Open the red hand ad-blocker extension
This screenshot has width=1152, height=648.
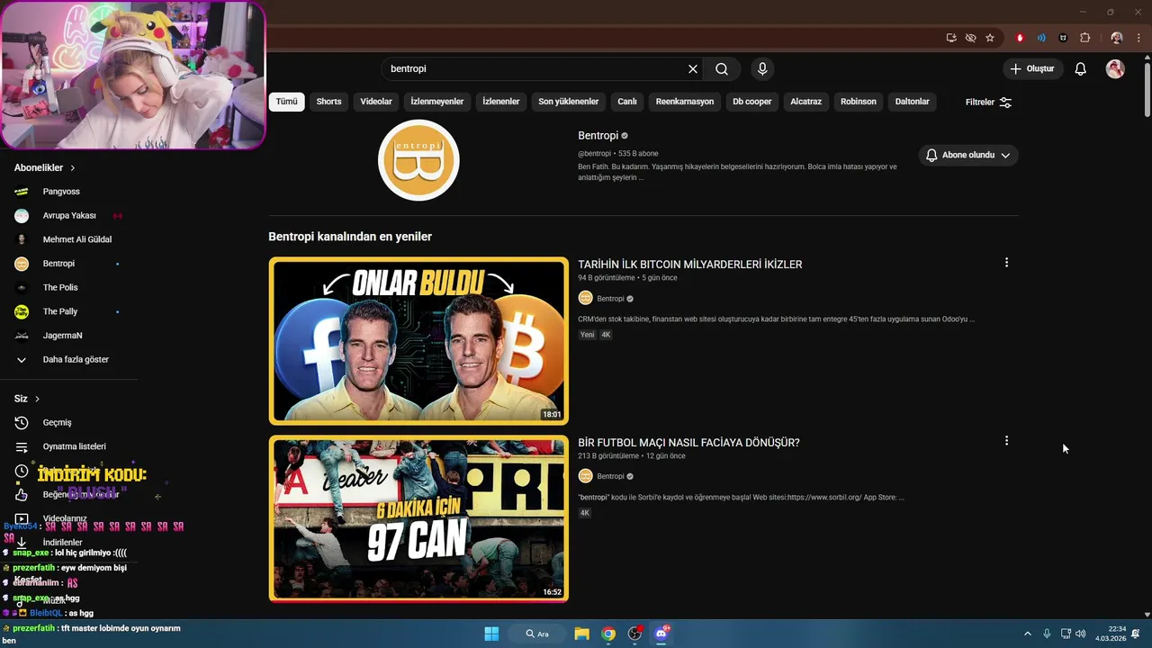coord(1020,38)
